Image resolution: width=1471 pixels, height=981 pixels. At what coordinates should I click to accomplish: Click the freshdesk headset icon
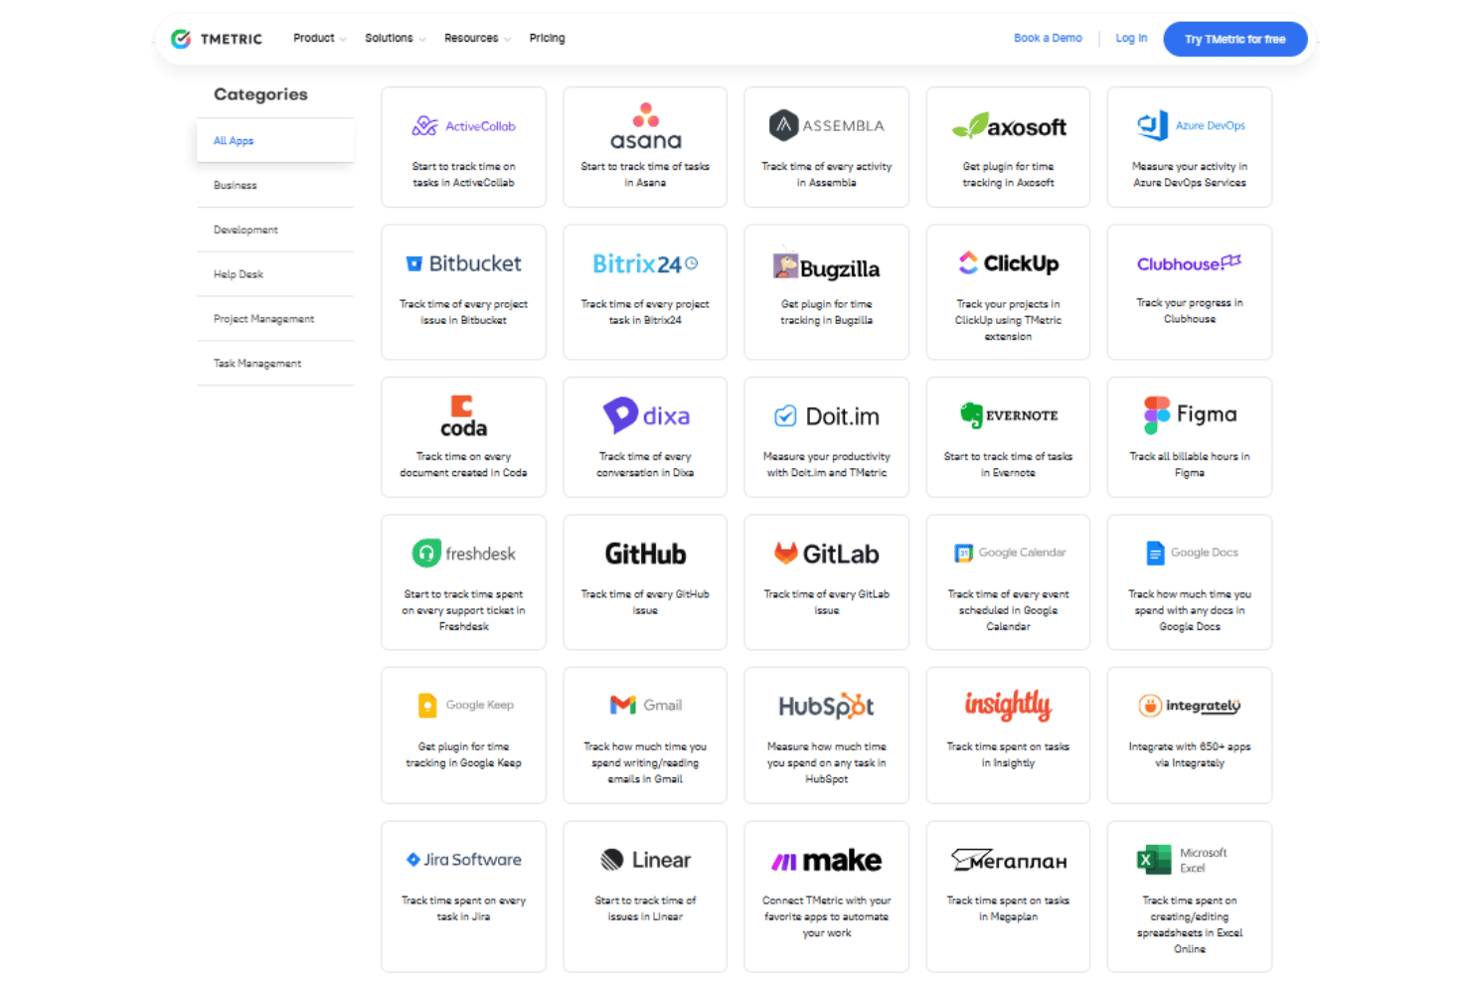point(426,553)
